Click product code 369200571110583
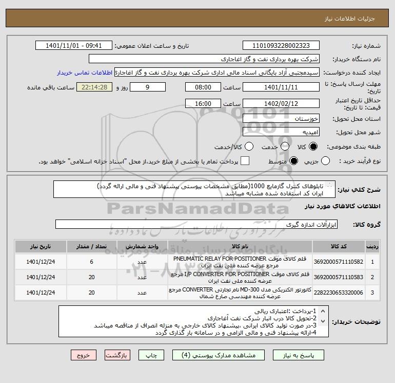This screenshot has height=383, width=395. (x=339, y=277)
